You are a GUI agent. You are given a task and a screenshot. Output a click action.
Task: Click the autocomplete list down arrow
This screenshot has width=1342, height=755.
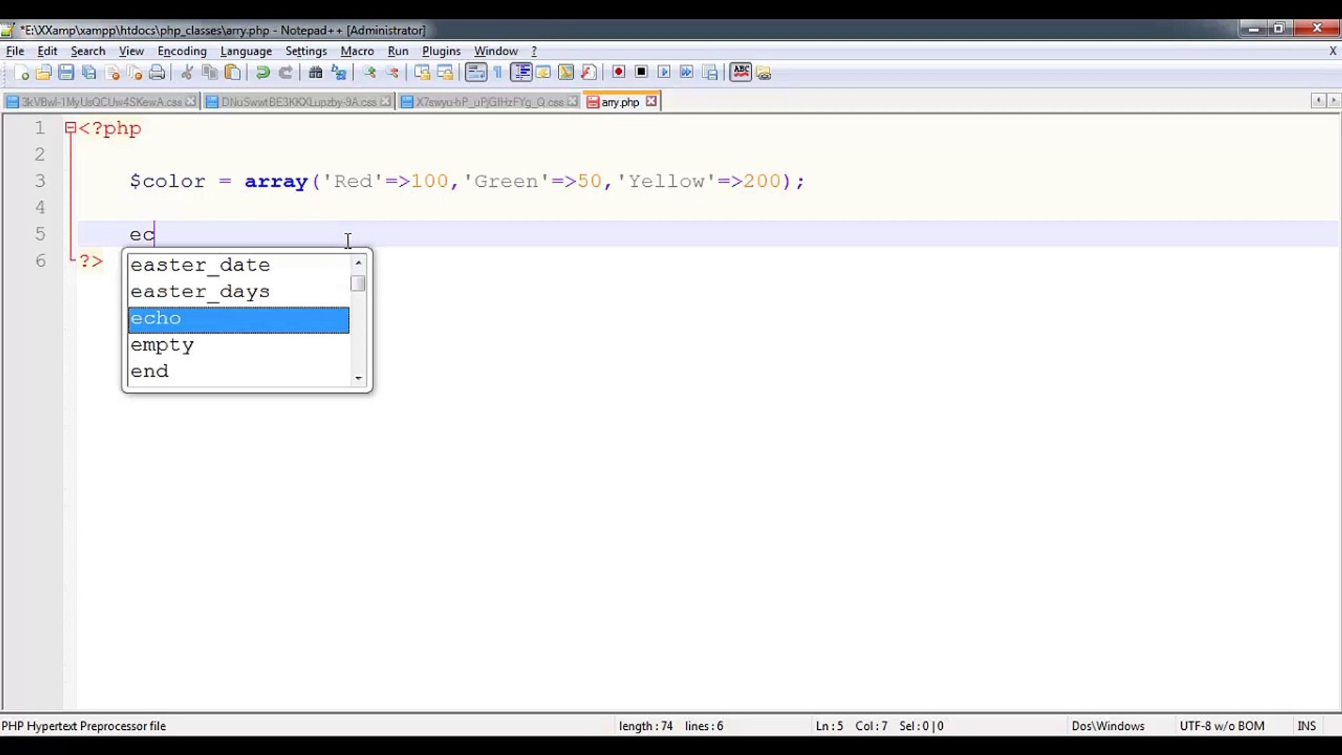359,378
